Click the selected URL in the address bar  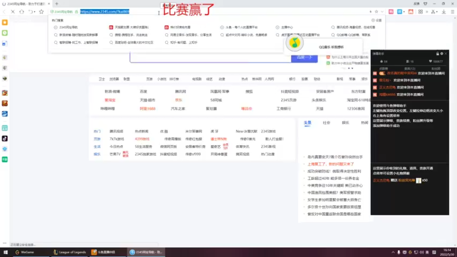coord(105,11)
